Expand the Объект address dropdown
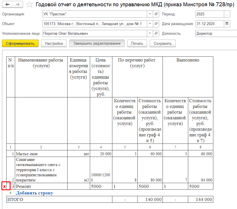237x209 pixels. pyautogui.click(x=150, y=24)
